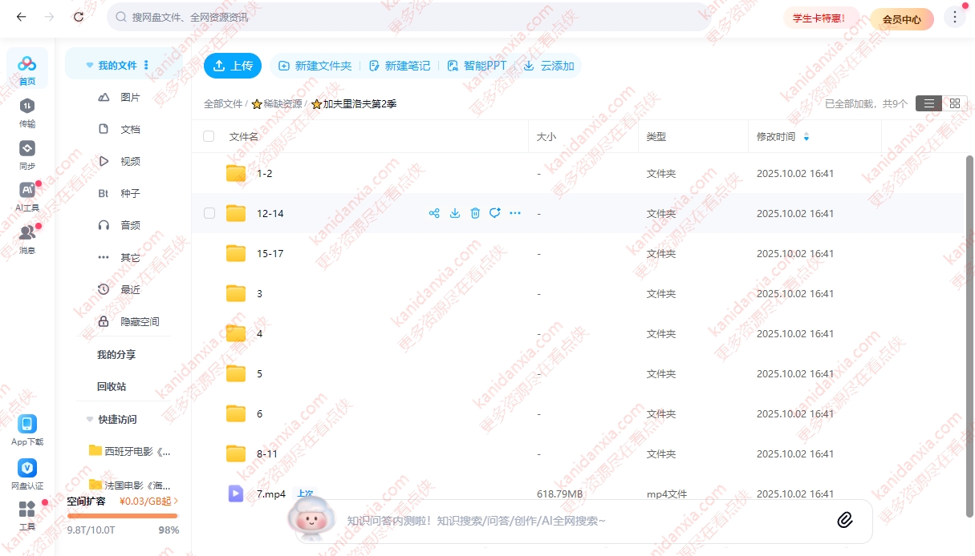Open the AI工具 sidebar icon
The height and width of the screenshot is (556, 975).
point(27,196)
